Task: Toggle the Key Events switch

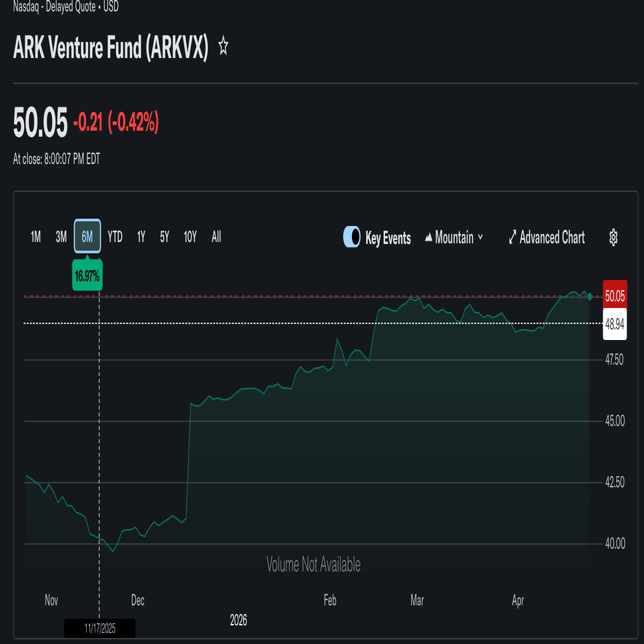Action: tap(352, 237)
